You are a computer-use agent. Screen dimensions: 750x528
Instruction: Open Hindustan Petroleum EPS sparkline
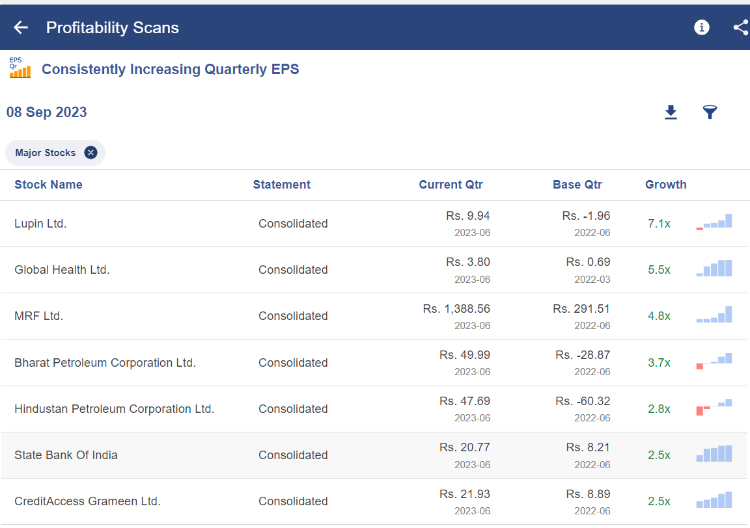tap(714, 408)
